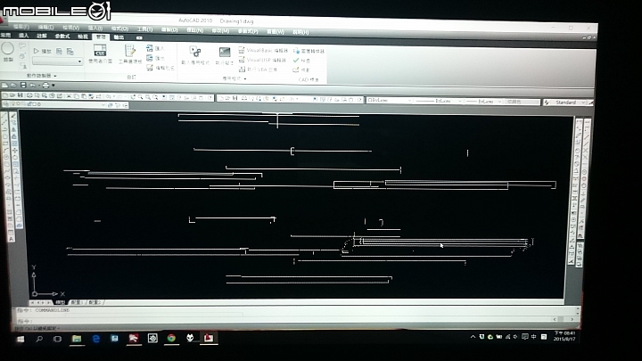Click the plot style control field
Screen dimensions: 642x361
(522, 102)
